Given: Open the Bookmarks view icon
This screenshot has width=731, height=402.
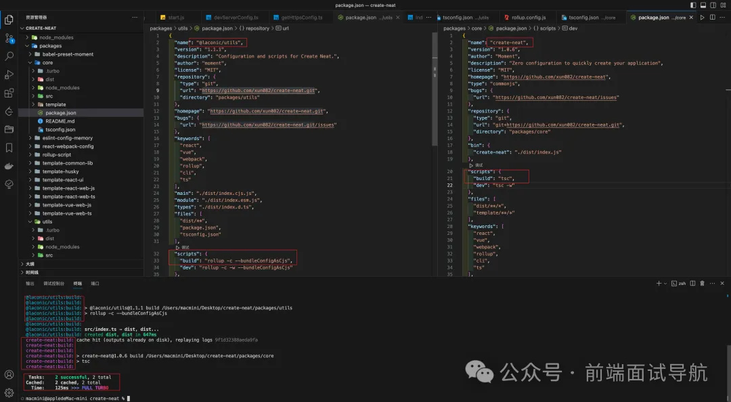Looking at the screenshot, I should coord(9,148).
